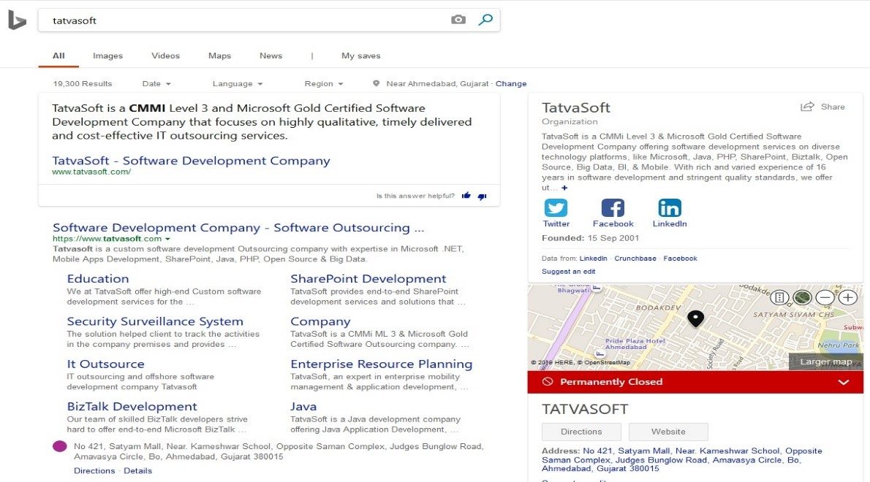Click Larger map on the map
The height and width of the screenshot is (482, 870).
[825, 361]
